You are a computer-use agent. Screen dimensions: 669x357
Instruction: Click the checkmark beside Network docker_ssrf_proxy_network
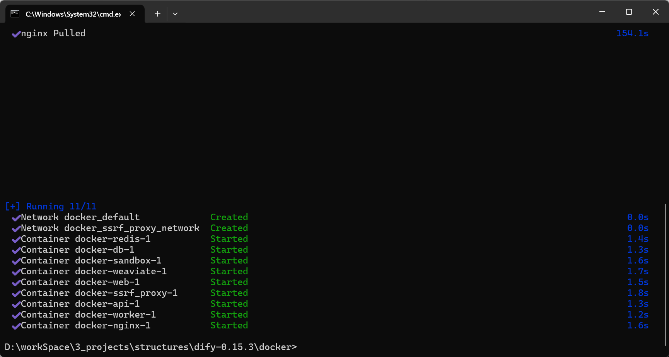[x=16, y=228]
